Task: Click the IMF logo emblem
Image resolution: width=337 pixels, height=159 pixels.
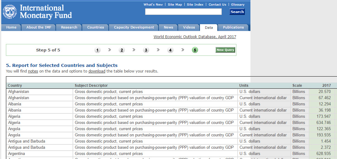Action: coord(10,11)
